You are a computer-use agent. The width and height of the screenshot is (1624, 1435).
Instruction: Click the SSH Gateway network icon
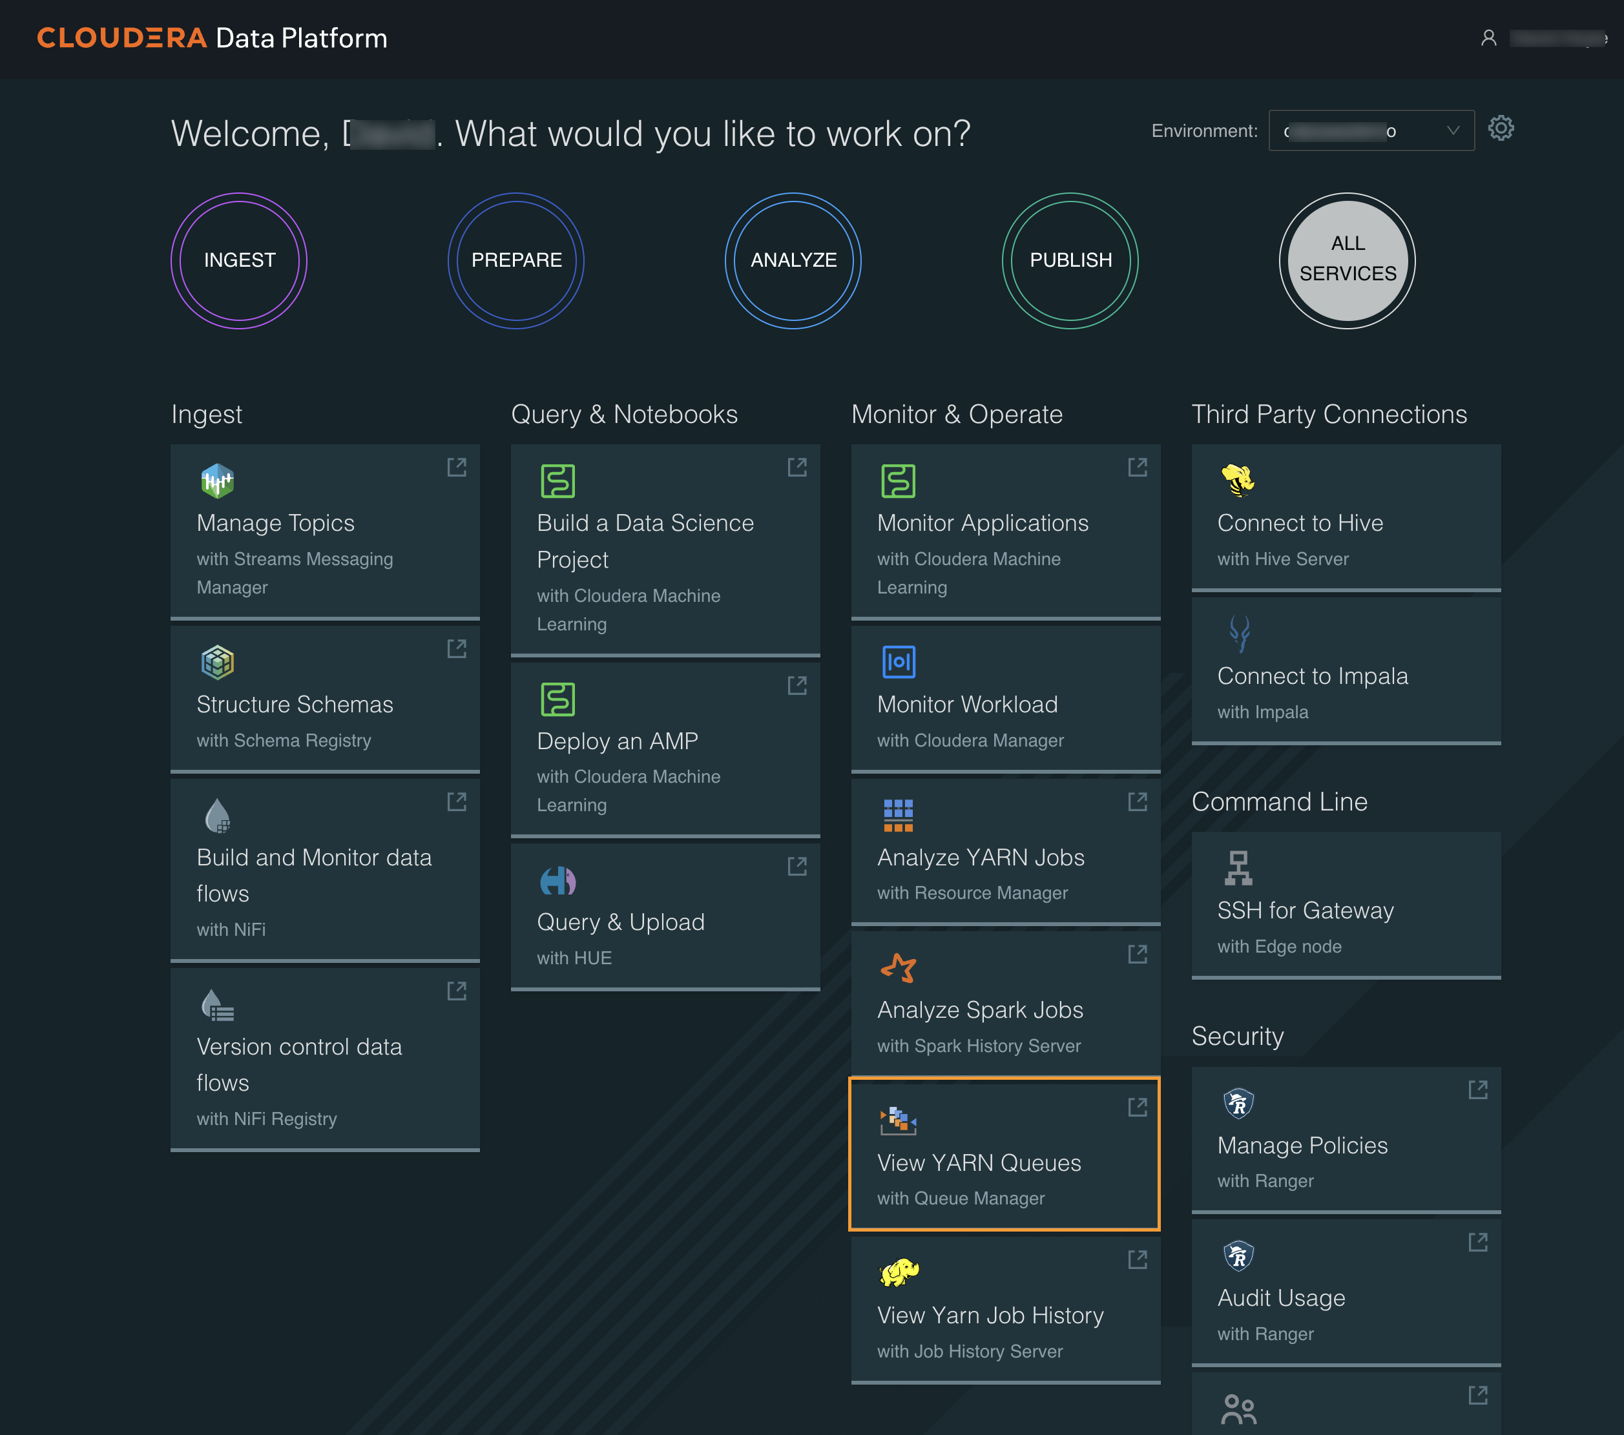pos(1238,868)
